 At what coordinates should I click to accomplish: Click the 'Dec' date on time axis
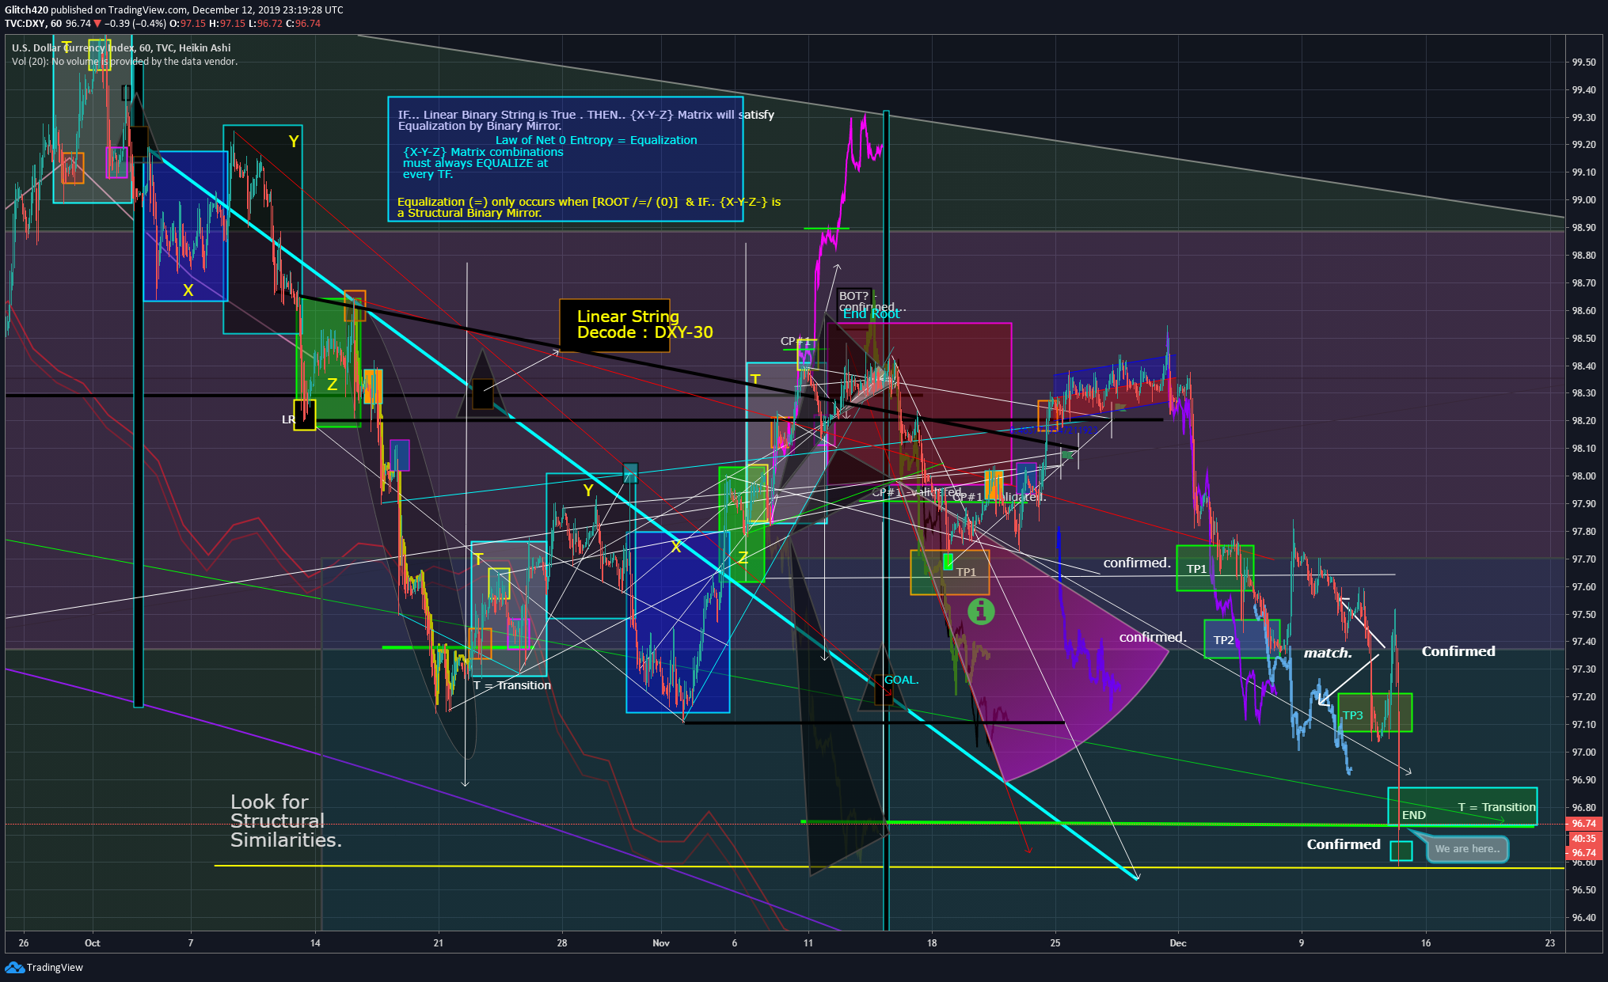(1178, 942)
